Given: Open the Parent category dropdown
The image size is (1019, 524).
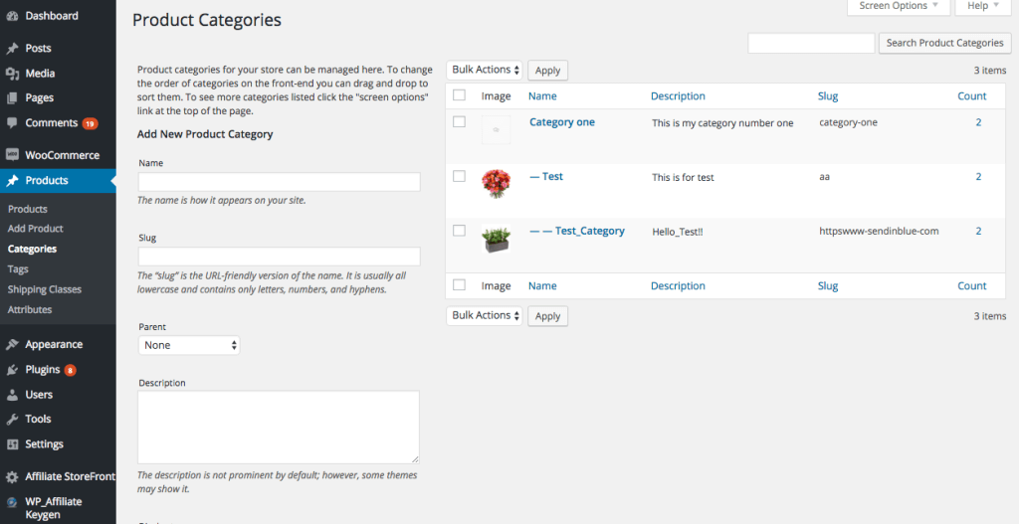Looking at the screenshot, I should click(189, 345).
